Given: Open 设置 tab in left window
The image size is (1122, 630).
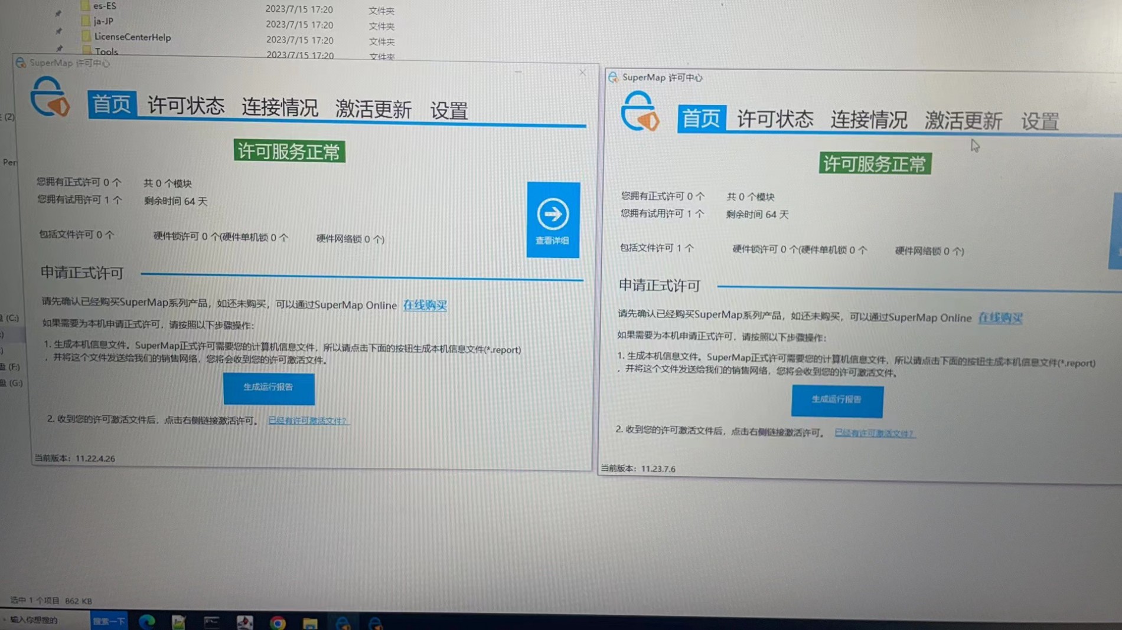Looking at the screenshot, I should coord(449,110).
